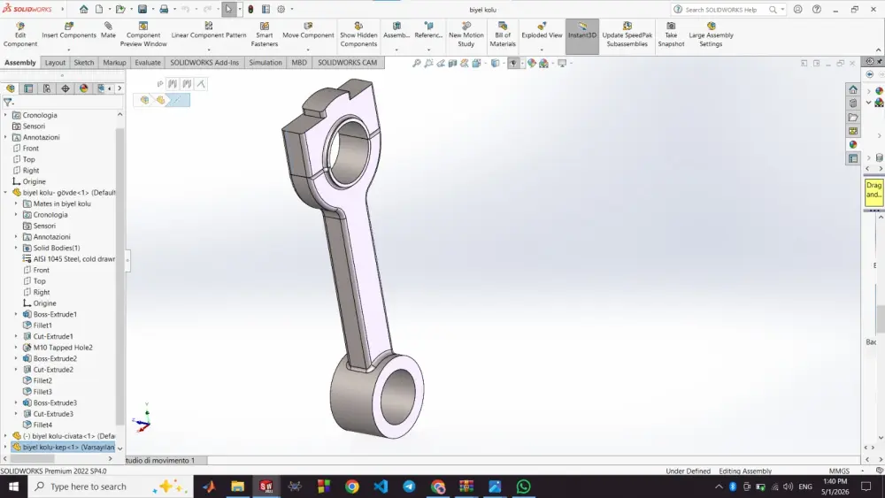Collapse the biyel kolu- gövde<1> component
Viewport: 885px width, 498px height.
click(5, 192)
